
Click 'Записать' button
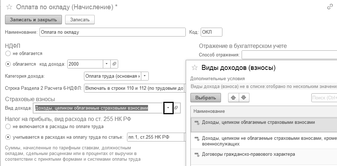click(80, 20)
